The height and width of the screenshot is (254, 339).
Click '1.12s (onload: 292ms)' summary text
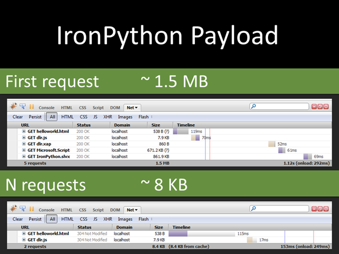click(307, 163)
